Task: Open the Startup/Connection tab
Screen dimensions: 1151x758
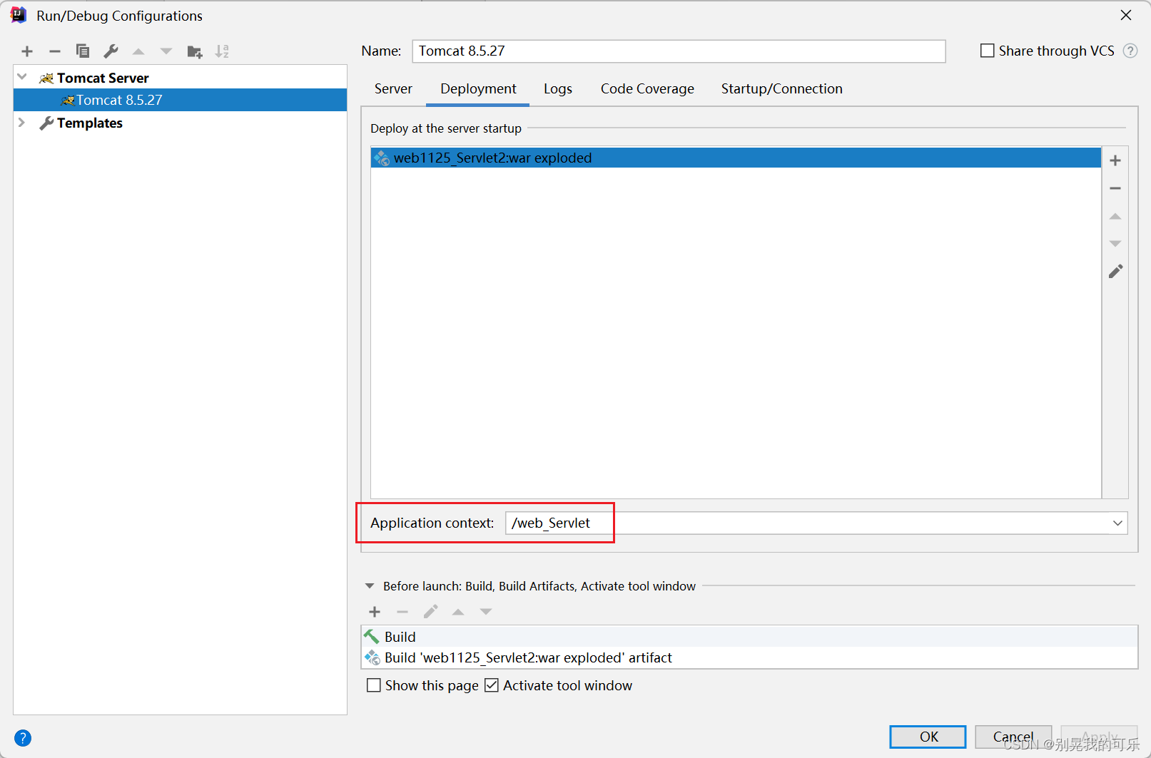Action: point(781,89)
